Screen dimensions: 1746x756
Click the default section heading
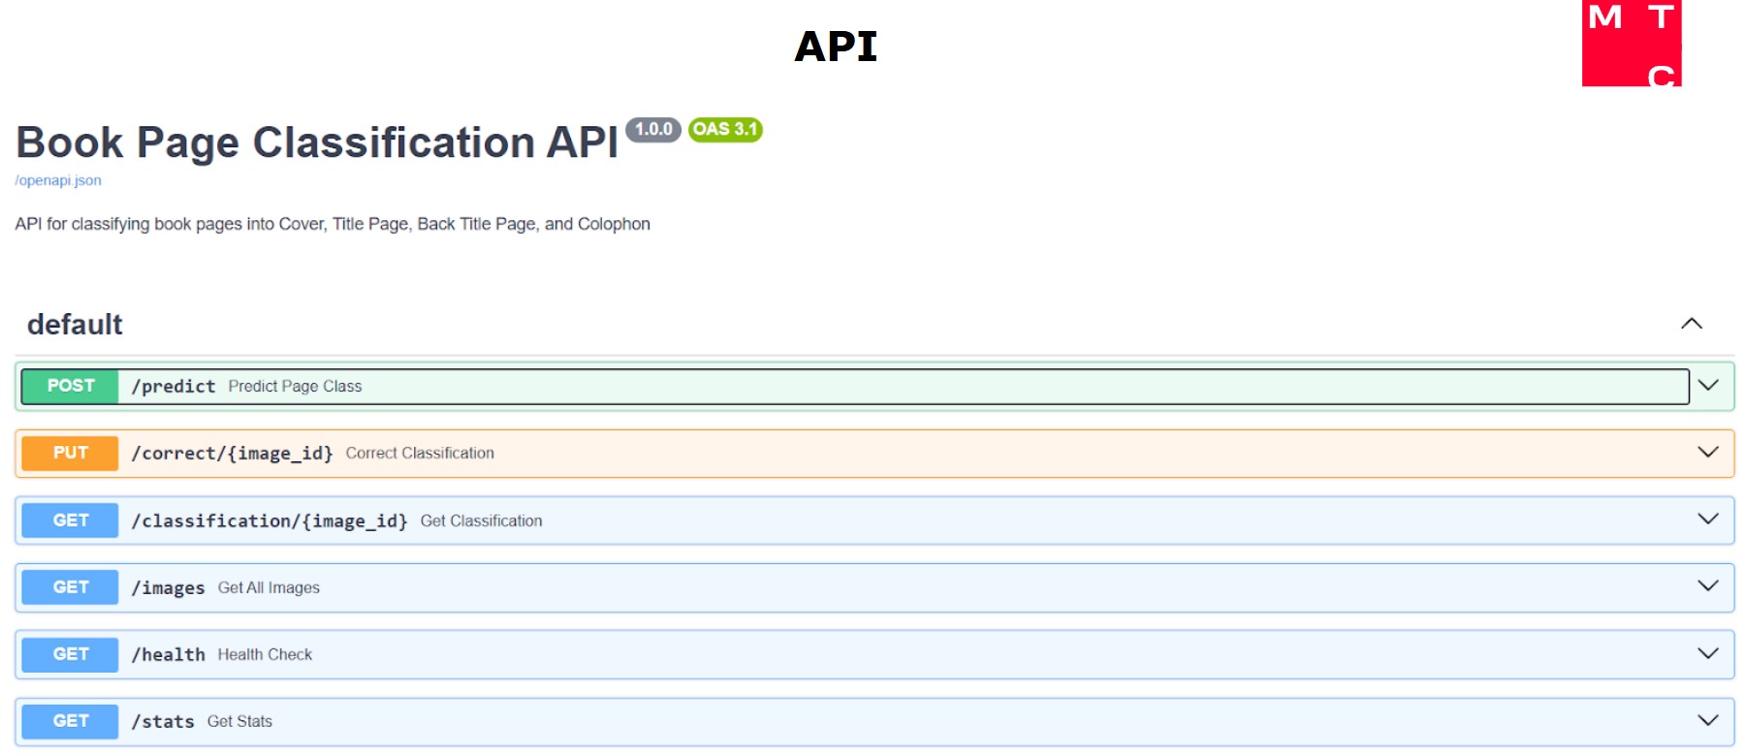75,325
